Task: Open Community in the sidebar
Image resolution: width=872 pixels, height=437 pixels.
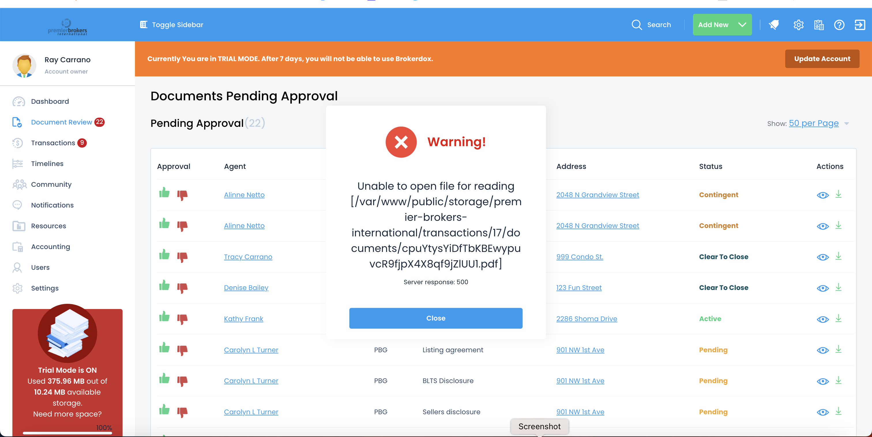Action: pyautogui.click(x=51, y=184)
